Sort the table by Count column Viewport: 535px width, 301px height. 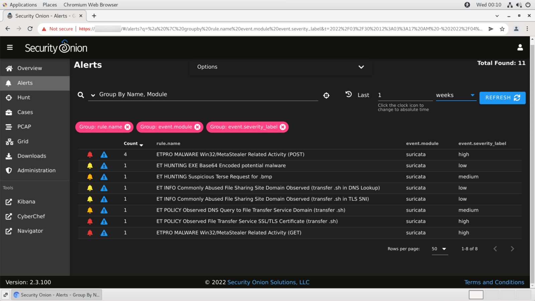click(x=133, y=143)
